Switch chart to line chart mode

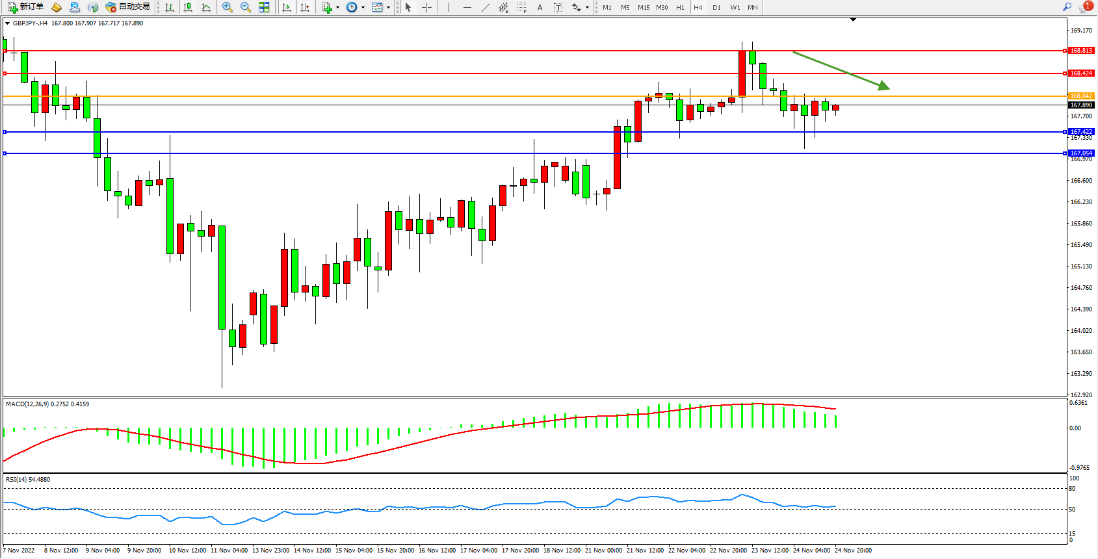pos(206,7)
